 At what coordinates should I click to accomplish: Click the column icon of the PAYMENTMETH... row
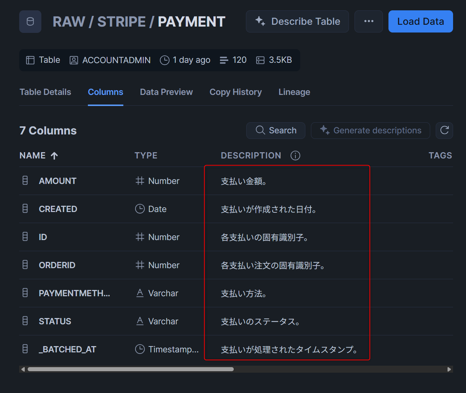tap(25, 293)
